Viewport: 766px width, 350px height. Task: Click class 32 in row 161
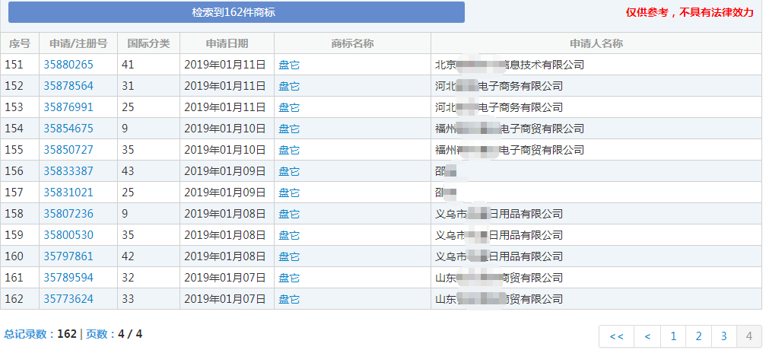pos(128,278)
